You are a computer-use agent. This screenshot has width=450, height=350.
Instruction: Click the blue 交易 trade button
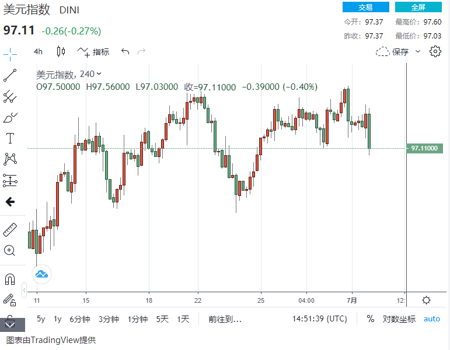366,7
